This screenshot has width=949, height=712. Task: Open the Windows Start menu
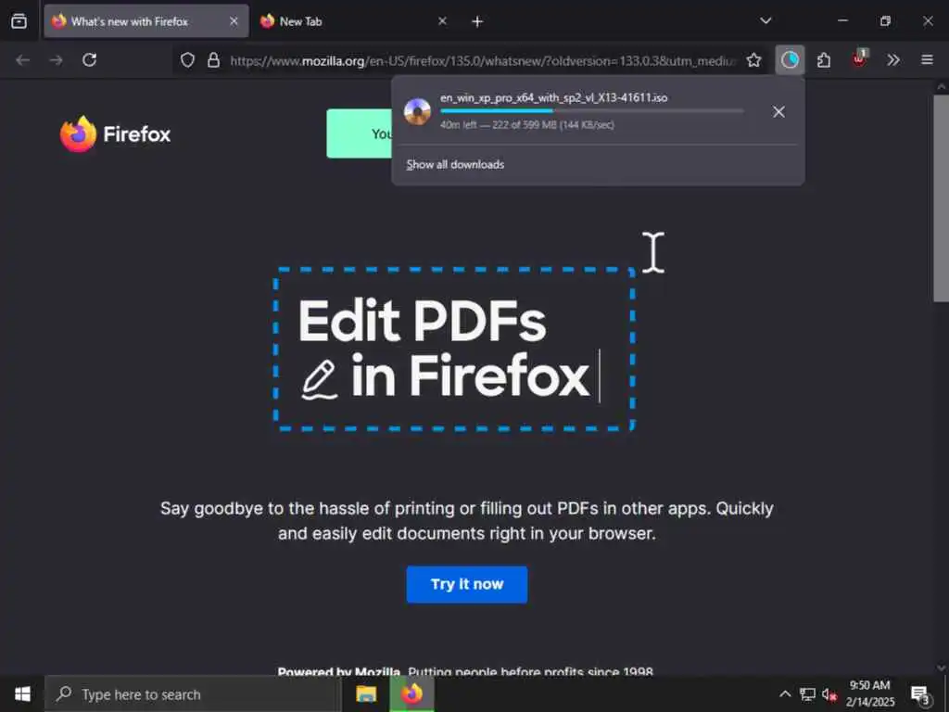[x=22, y=693]
